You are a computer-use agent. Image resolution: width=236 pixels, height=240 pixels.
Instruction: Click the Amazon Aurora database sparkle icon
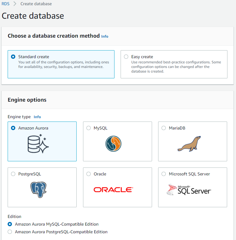[x=38, y=144]
